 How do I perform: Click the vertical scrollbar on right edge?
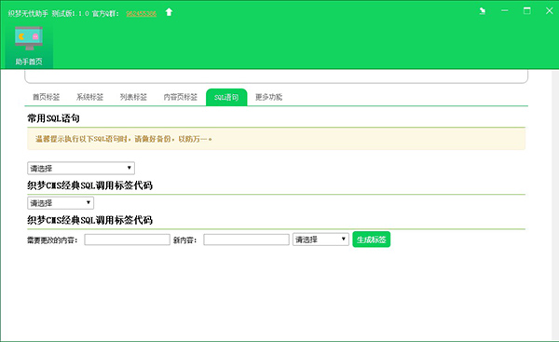tap(555, 205)
